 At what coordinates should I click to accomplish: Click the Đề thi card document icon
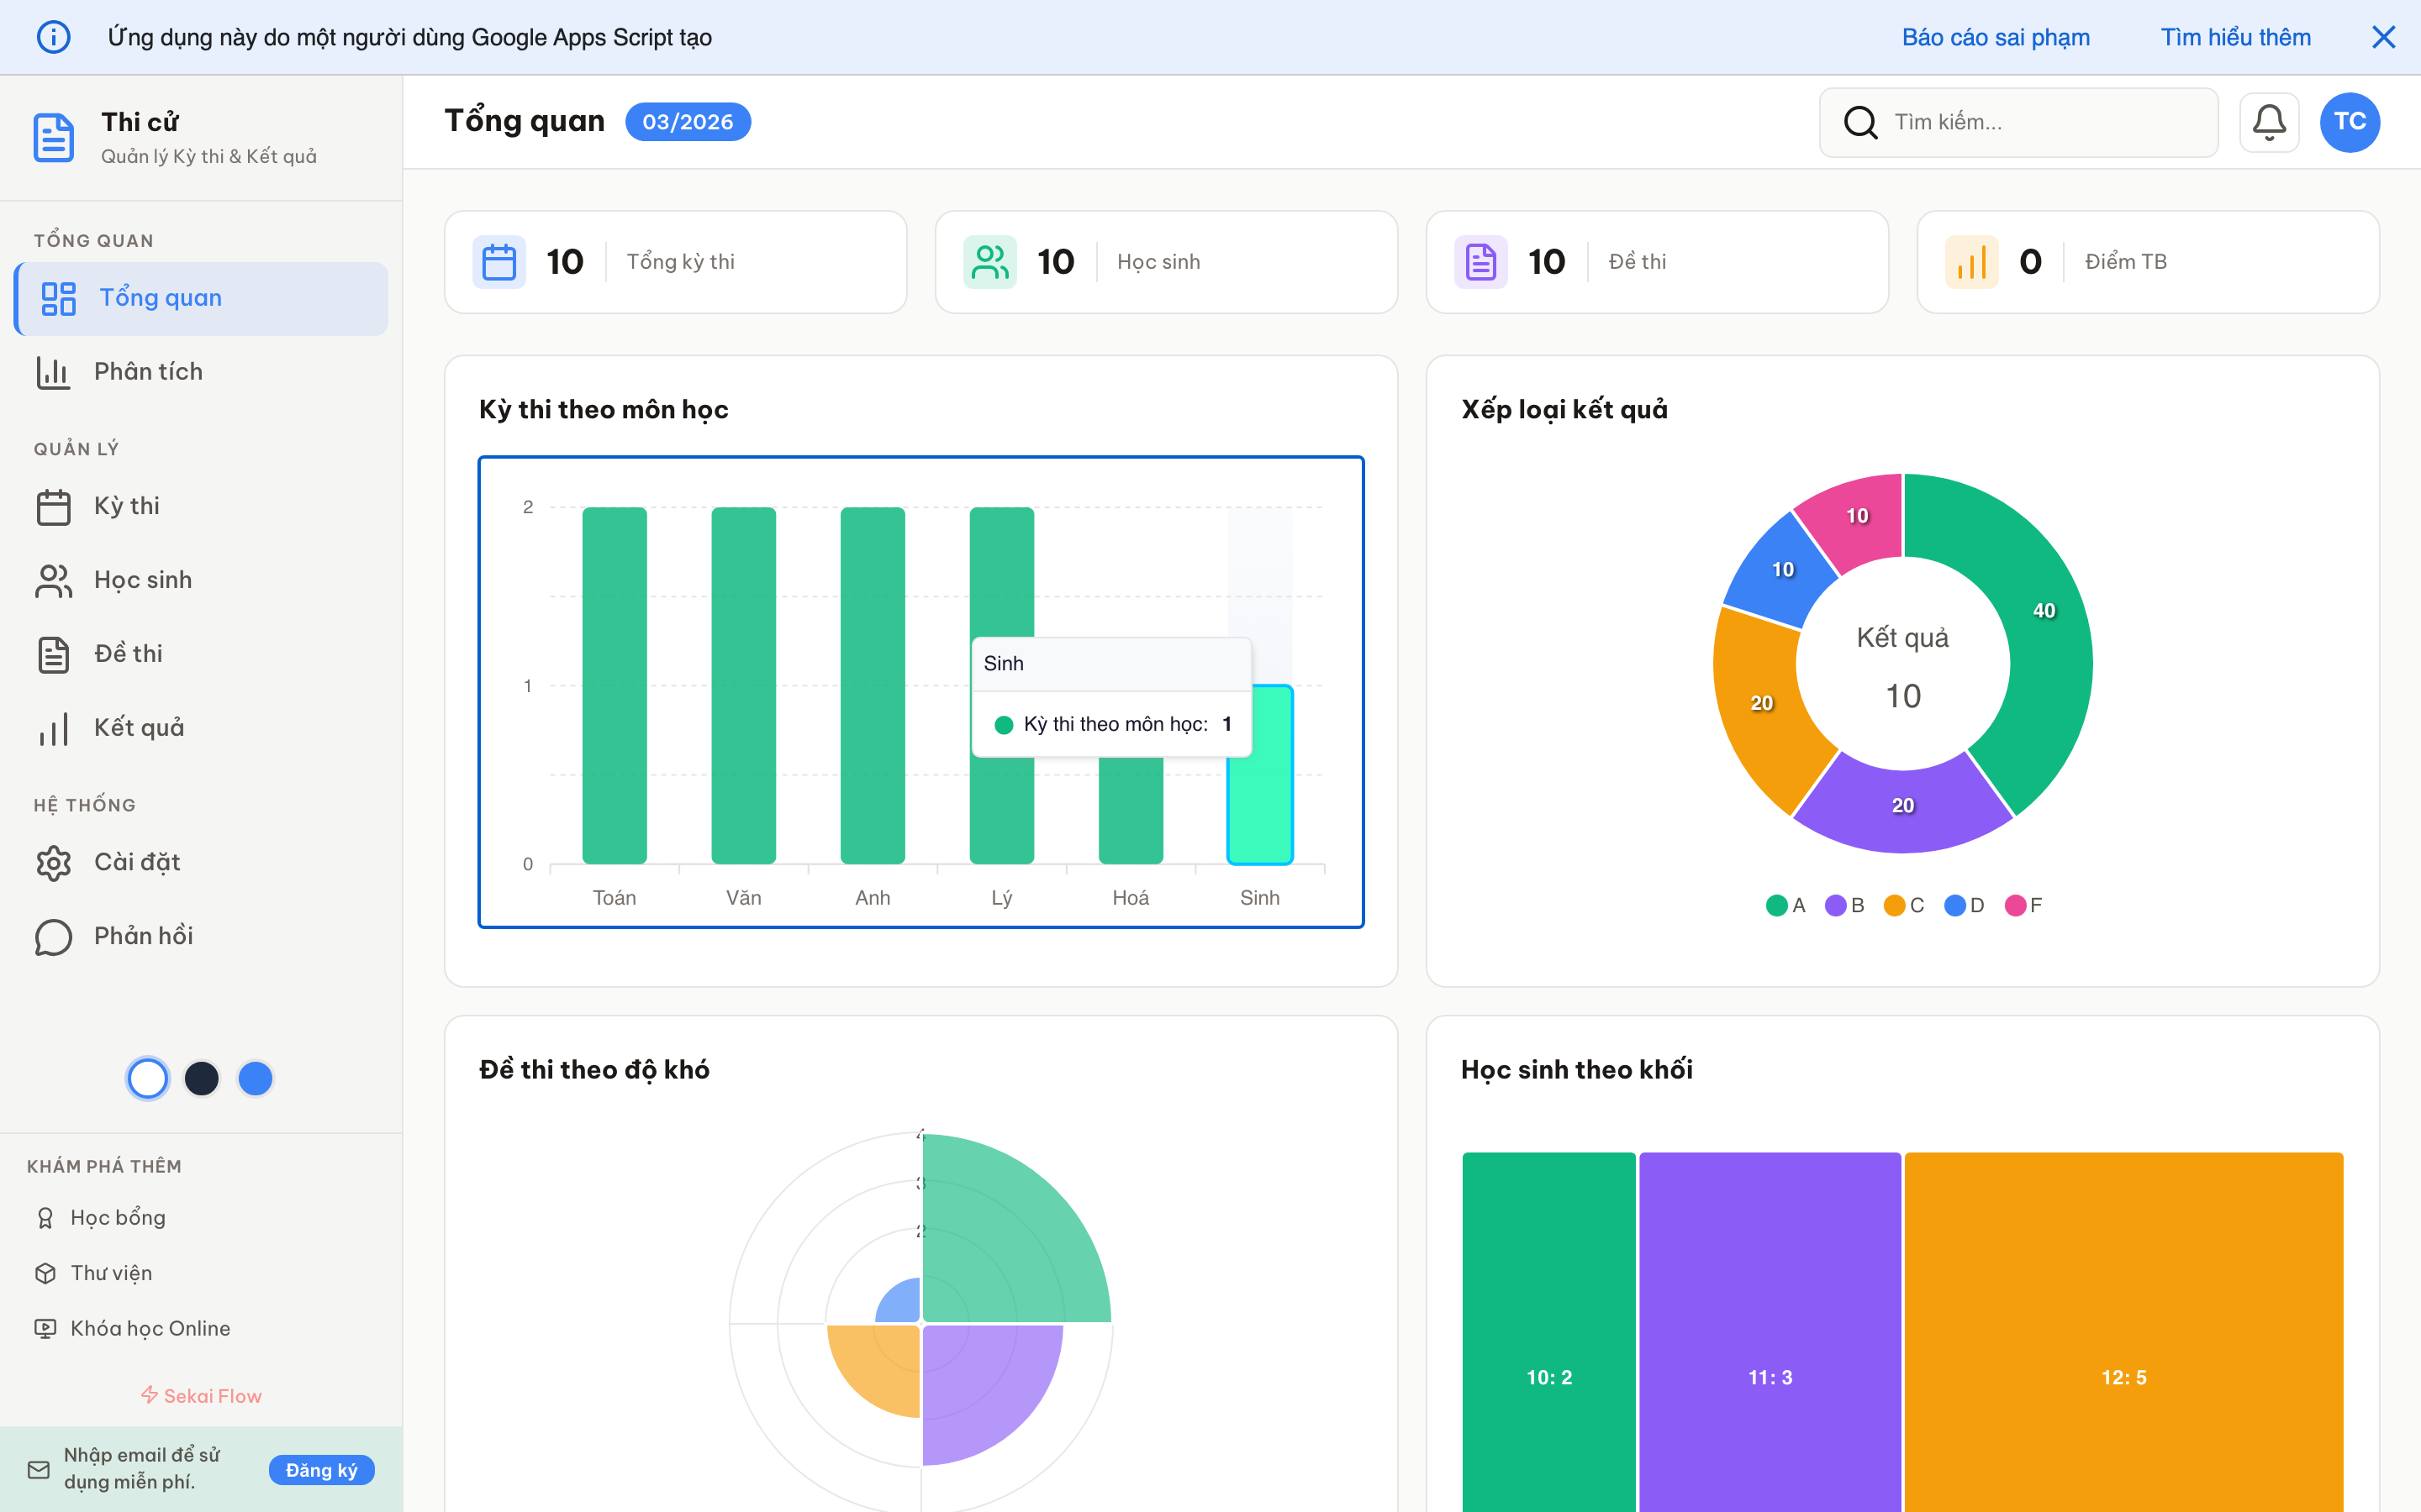click(x=1480, y=262)
